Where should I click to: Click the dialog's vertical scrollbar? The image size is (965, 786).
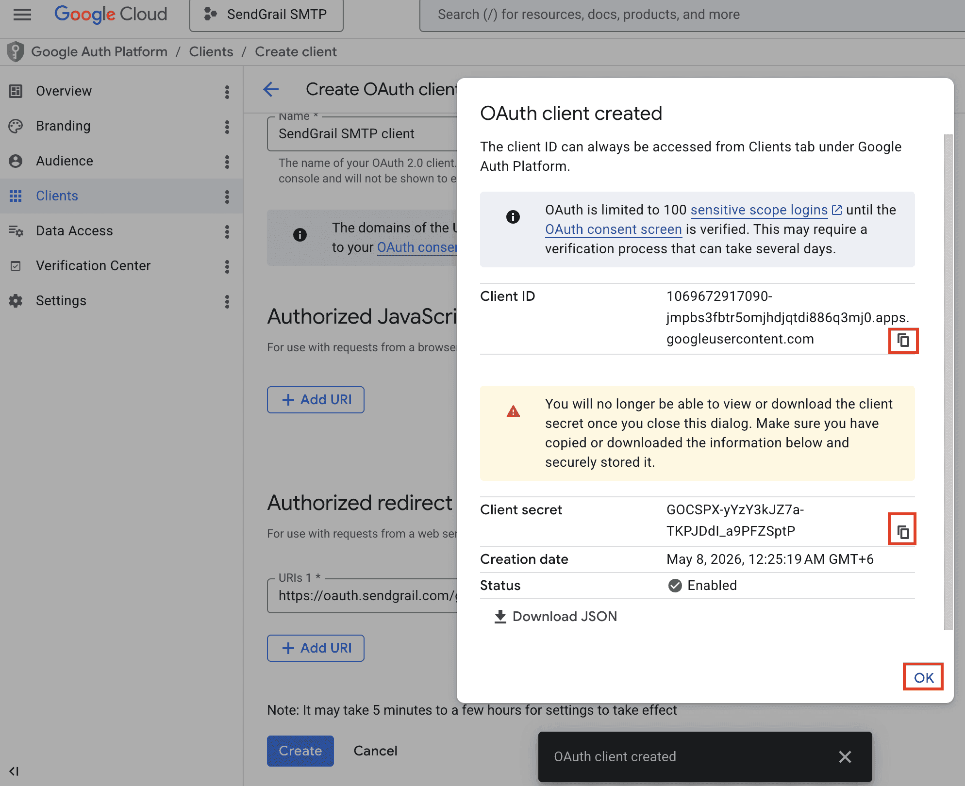[x=948, y=382]
